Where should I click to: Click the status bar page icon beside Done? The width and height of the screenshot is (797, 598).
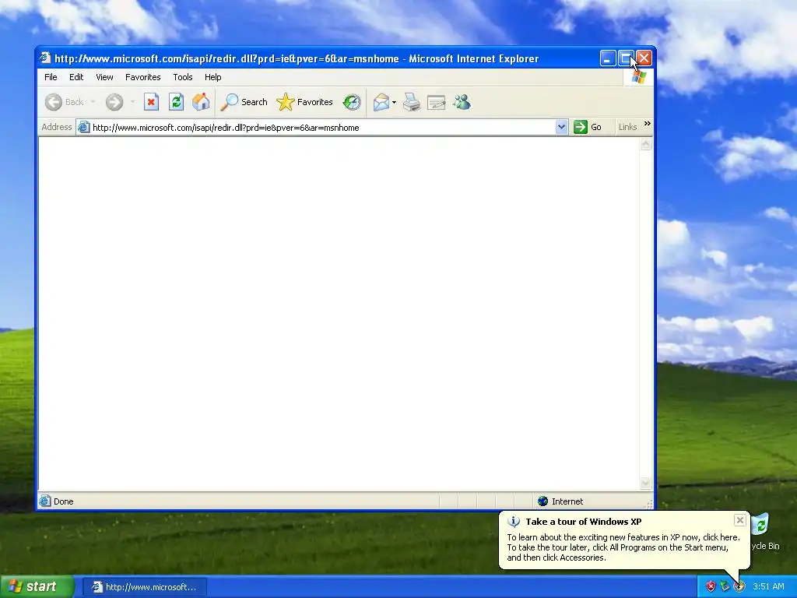pyautogui.click(x=44, y=501)
